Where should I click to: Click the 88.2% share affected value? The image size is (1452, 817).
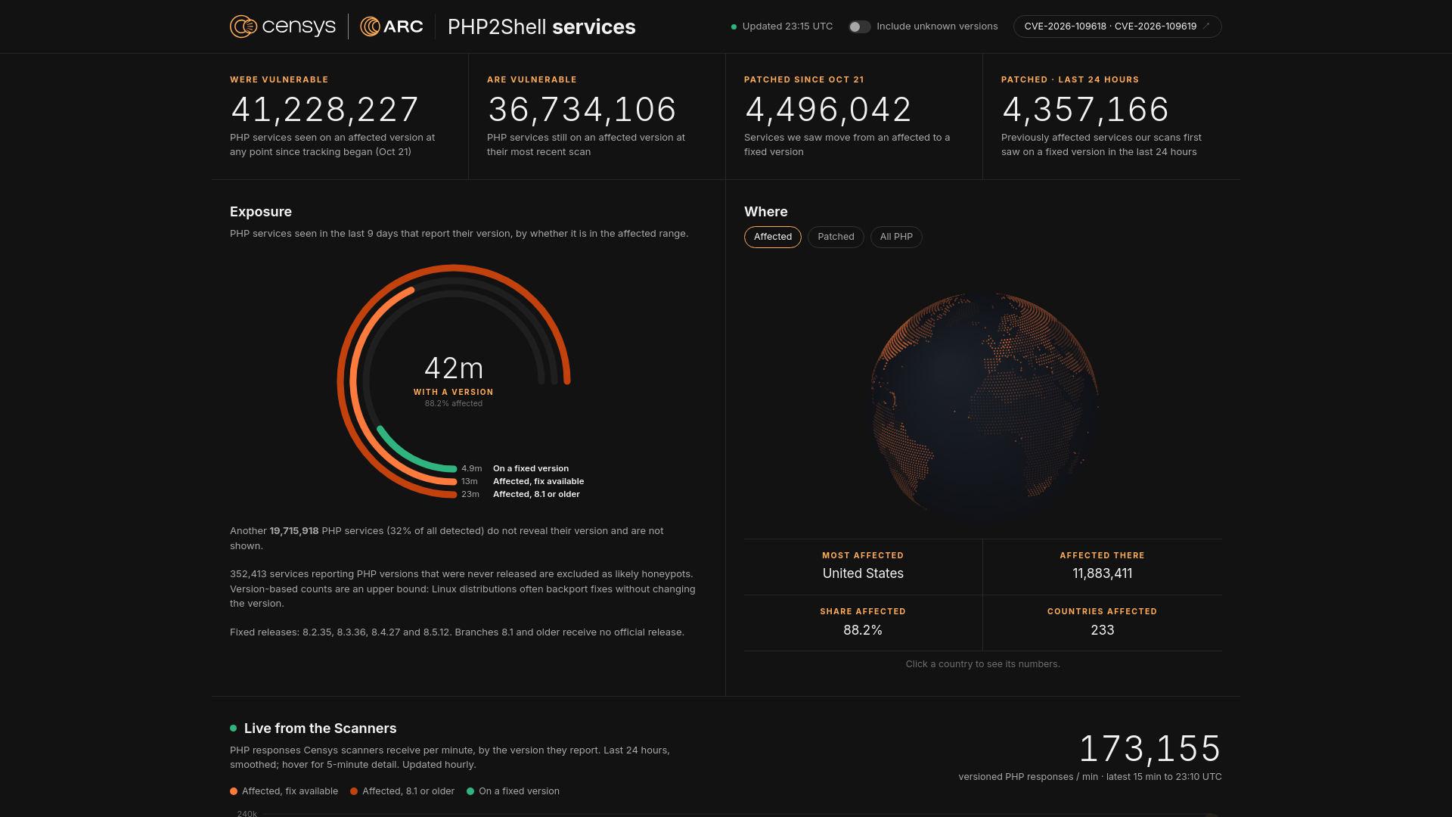pyautogui.click(x=863, y=630)
